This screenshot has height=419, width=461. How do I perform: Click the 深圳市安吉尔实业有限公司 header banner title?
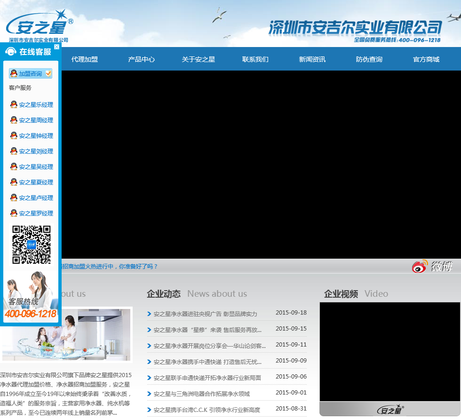pos(355,28)
